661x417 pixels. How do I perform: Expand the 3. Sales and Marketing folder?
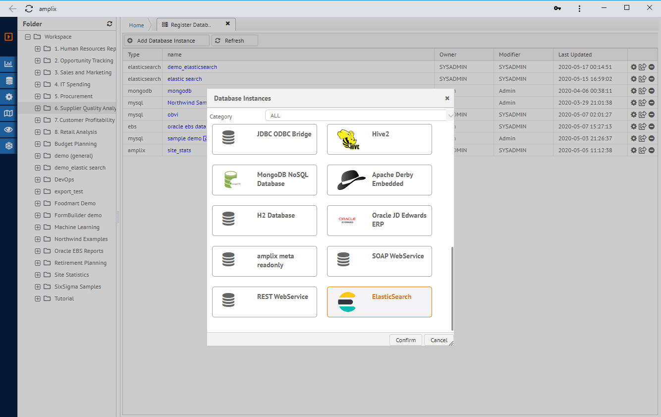click(38, 72)
